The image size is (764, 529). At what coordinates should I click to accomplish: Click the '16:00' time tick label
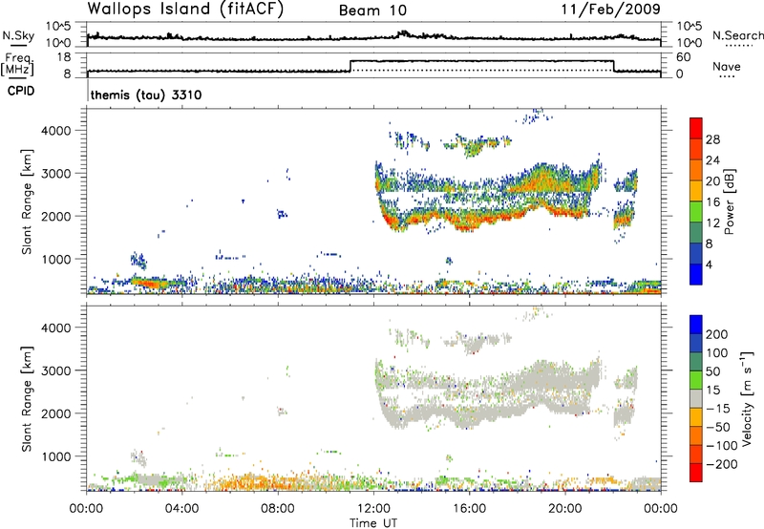click(x=469, y=509)
